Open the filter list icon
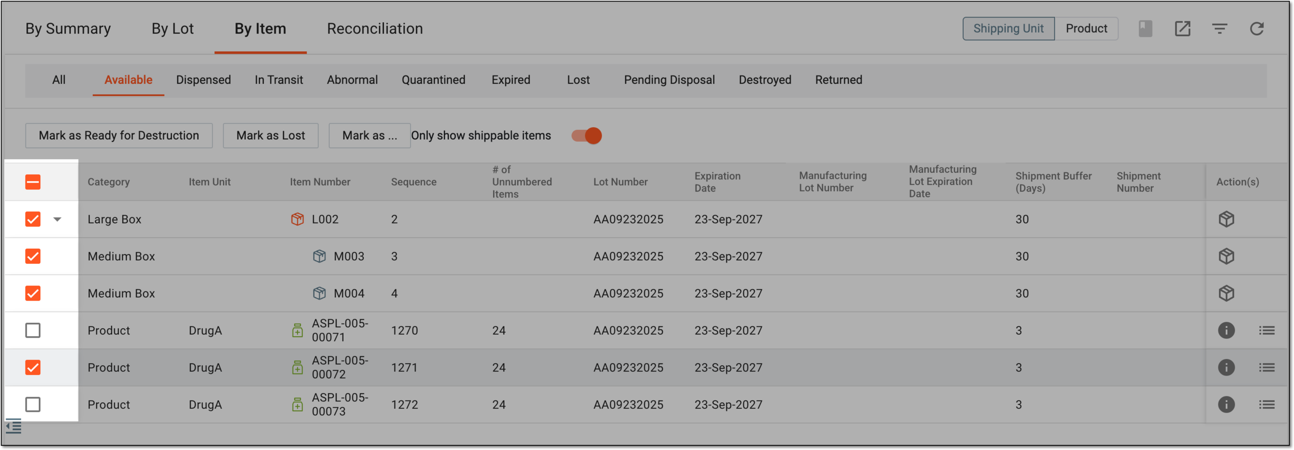This screenshot has height=450, width=1294. 1219,28
